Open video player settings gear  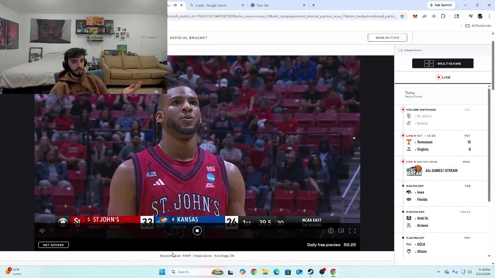click(x=331, y=231)
